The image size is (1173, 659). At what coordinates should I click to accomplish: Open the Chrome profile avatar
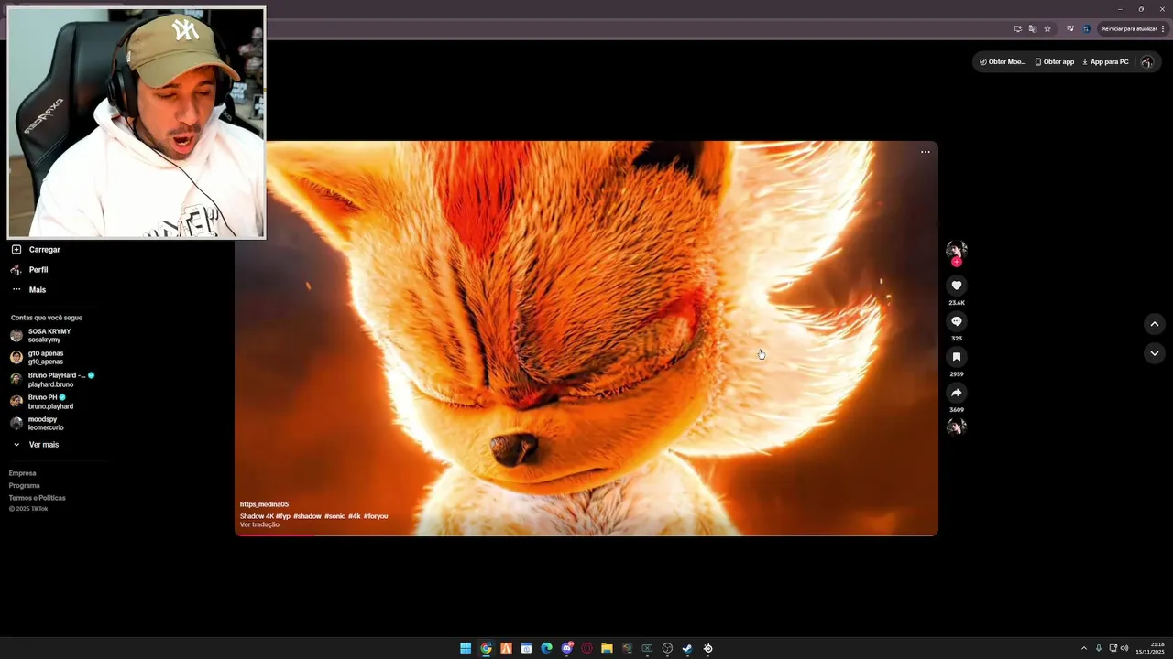pyautogui.click(x=1086, y=28)
